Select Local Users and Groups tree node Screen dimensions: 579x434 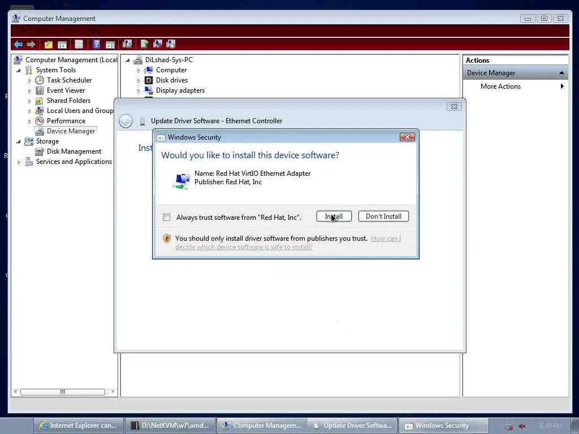[80, 111]
